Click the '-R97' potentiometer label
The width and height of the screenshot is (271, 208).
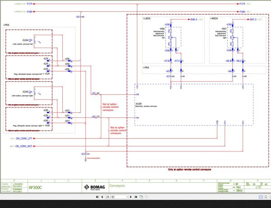pyautogui.click(x=224, y=29)
